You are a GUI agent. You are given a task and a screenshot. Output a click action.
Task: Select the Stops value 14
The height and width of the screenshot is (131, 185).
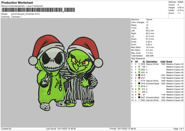click(x=147, y=25)
